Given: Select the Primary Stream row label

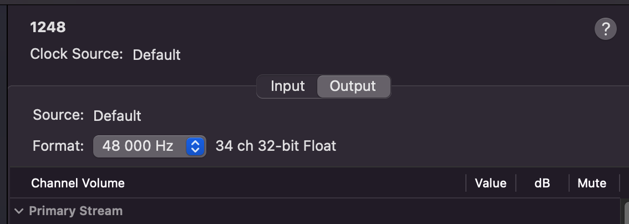Looking at the screenshot, I should click(76, 211).
